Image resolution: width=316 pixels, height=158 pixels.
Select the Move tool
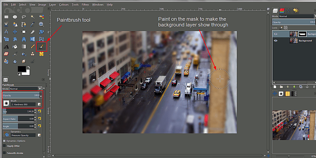15,32
